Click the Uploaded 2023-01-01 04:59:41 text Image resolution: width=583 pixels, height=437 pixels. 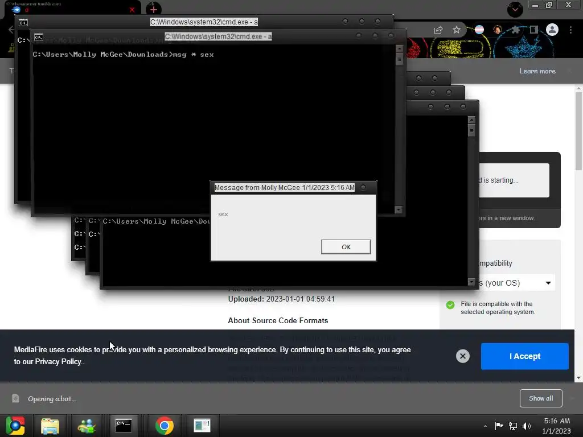(281, 299)
